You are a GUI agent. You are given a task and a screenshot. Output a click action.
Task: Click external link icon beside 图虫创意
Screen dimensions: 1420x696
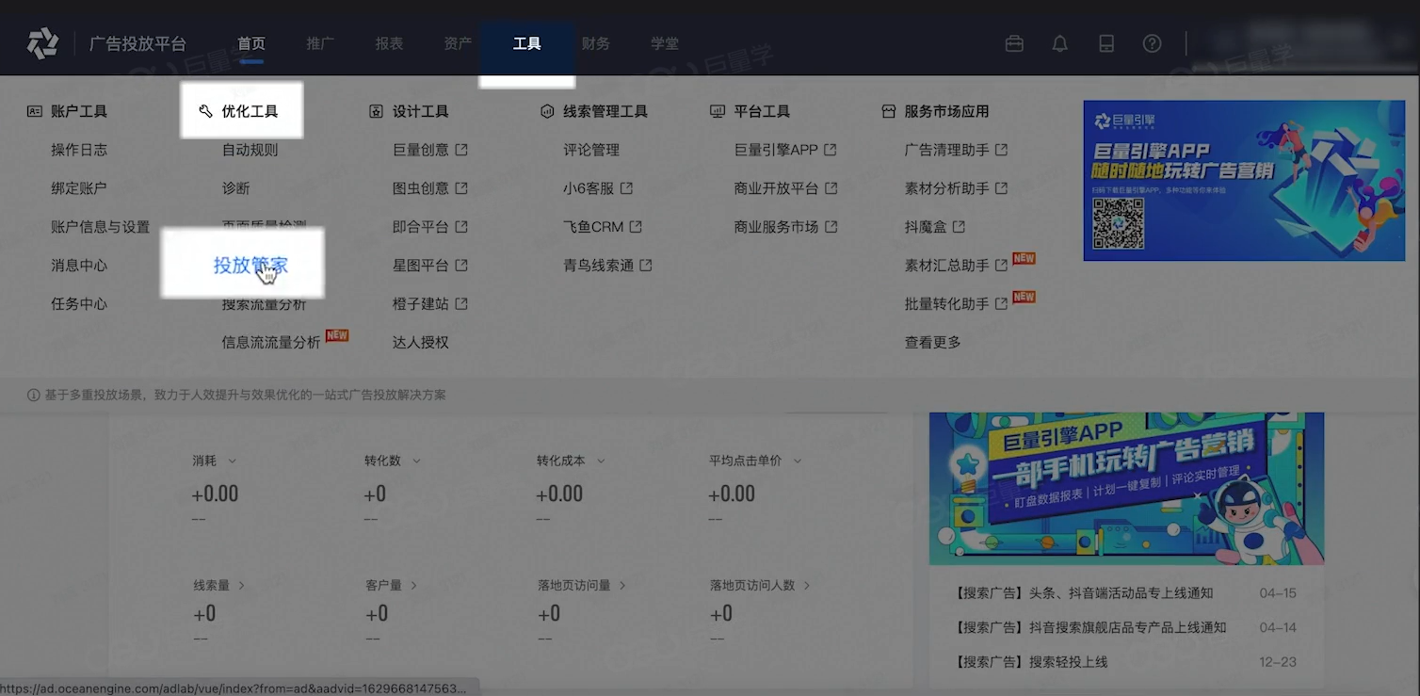pyautogui.click(x=461, y=188)
